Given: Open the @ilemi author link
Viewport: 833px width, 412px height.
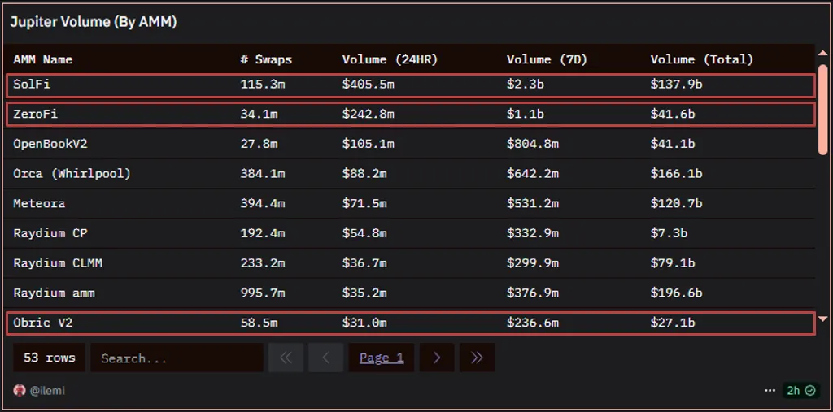Looking at the screenshot, I should pos(47,391).
